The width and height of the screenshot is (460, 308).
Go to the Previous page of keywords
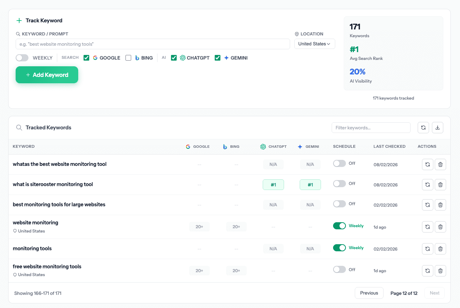point(369,293)
